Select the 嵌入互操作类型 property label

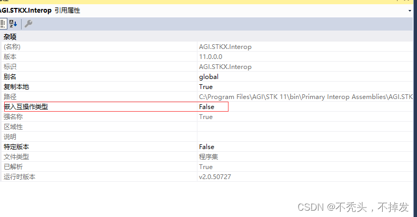coord(26,107)
